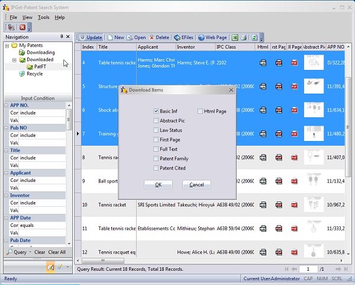
Task: Click Cancel in Download Items dialog
Action: 196,185
